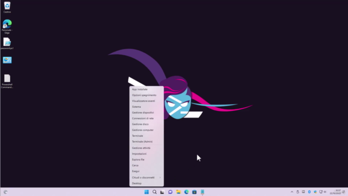Select the Powershell Command file icon
Viewport: 348px width, 196px height.
pyautogui.click(x=7, y=81)
